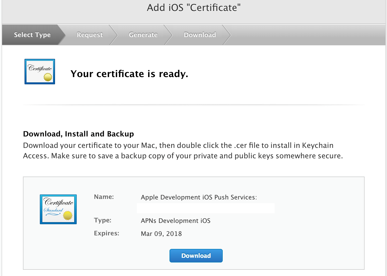Click the 'Expires:' label
The width and height of the screenshot is (387, 276).
point(106,233)
